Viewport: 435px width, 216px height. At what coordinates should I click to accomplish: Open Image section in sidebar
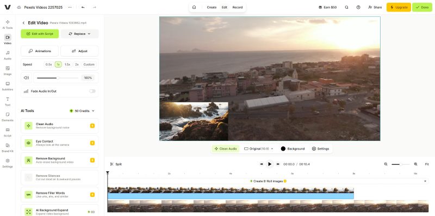(8, 71)
